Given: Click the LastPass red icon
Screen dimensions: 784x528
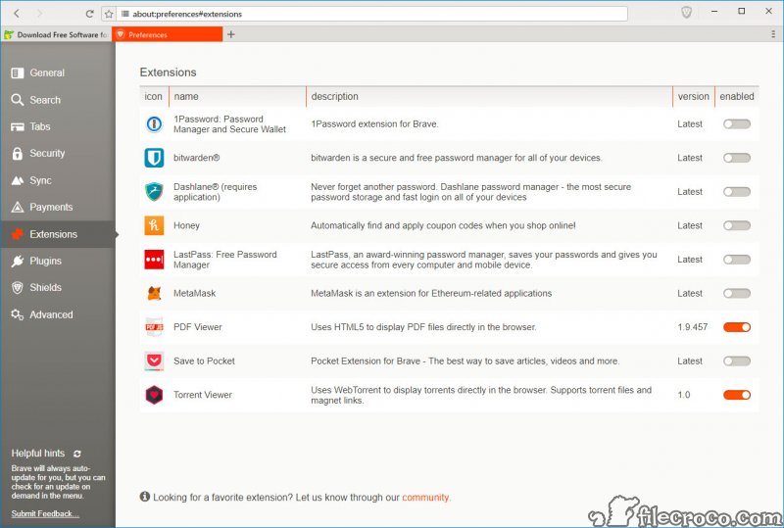Looking at the screenshot, I should point(154,260).
